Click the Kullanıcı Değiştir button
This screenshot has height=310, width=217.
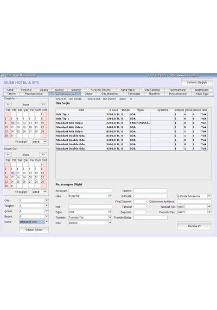click(197, 83)
